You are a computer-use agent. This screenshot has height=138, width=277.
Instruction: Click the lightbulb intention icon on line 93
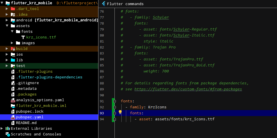[x=120, y=112]
